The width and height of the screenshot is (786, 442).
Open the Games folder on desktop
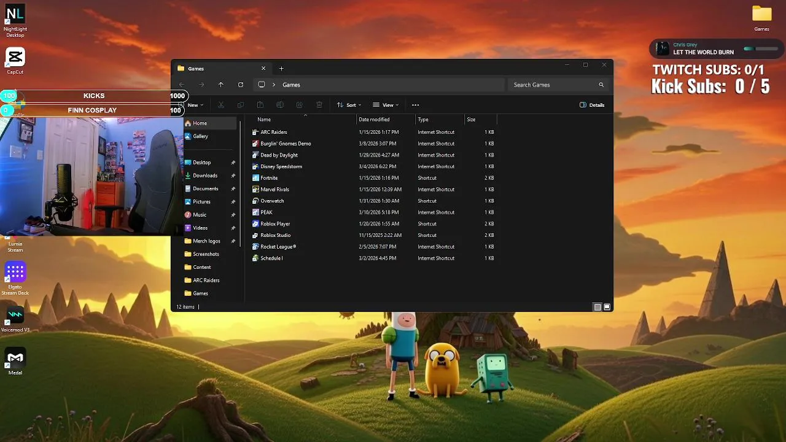(761, 18)
